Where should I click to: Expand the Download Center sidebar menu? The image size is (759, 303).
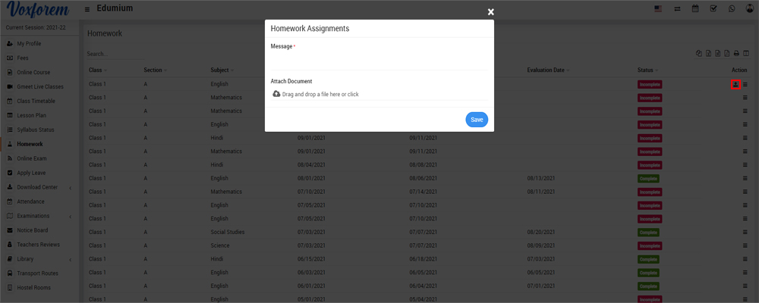coord(38,187)
